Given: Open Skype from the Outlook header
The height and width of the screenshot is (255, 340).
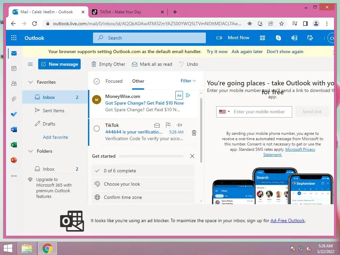Looking at the screenshot, I should coord(278,38).
